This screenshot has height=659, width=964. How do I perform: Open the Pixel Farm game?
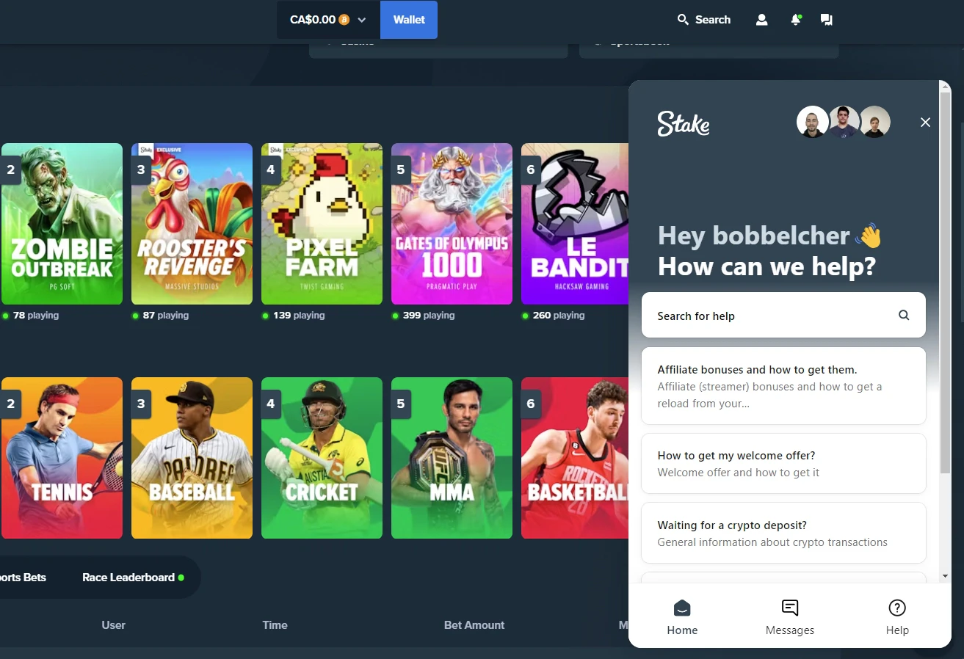[x=322, y=224]
